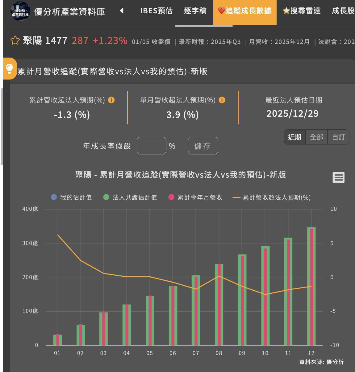
Task: Select the 近期 time range option
Action: [x=294, y=137]
